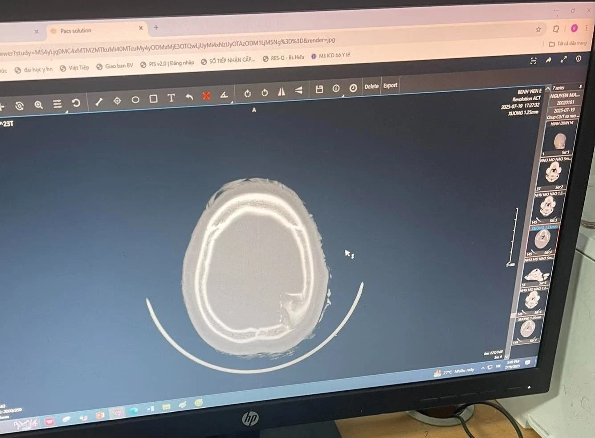Image resolution: width=595 pixels, height=438 pixels.
Task: Open the PowerPoint icon on the taskbar
Action: pos(100,416)
